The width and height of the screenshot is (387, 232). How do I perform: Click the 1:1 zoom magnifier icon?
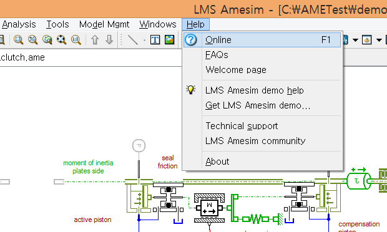coord(76,40)
